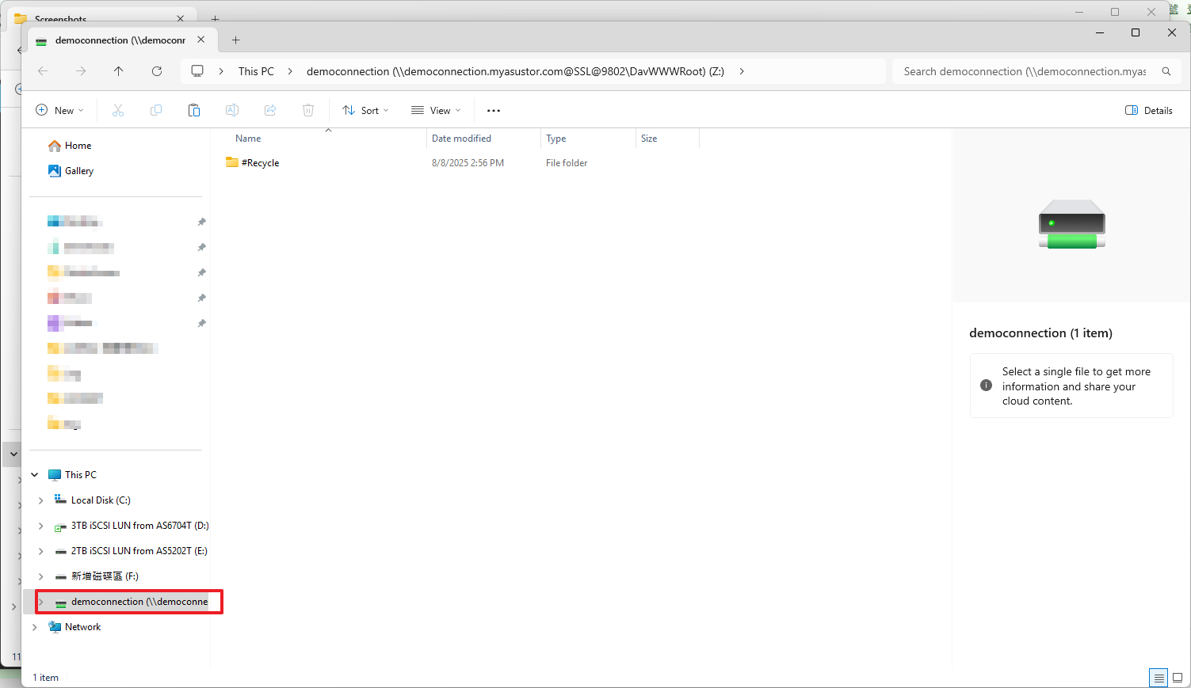Open the Sort dropdown menu
1191x688 pixels.
(x=365, y=110)
